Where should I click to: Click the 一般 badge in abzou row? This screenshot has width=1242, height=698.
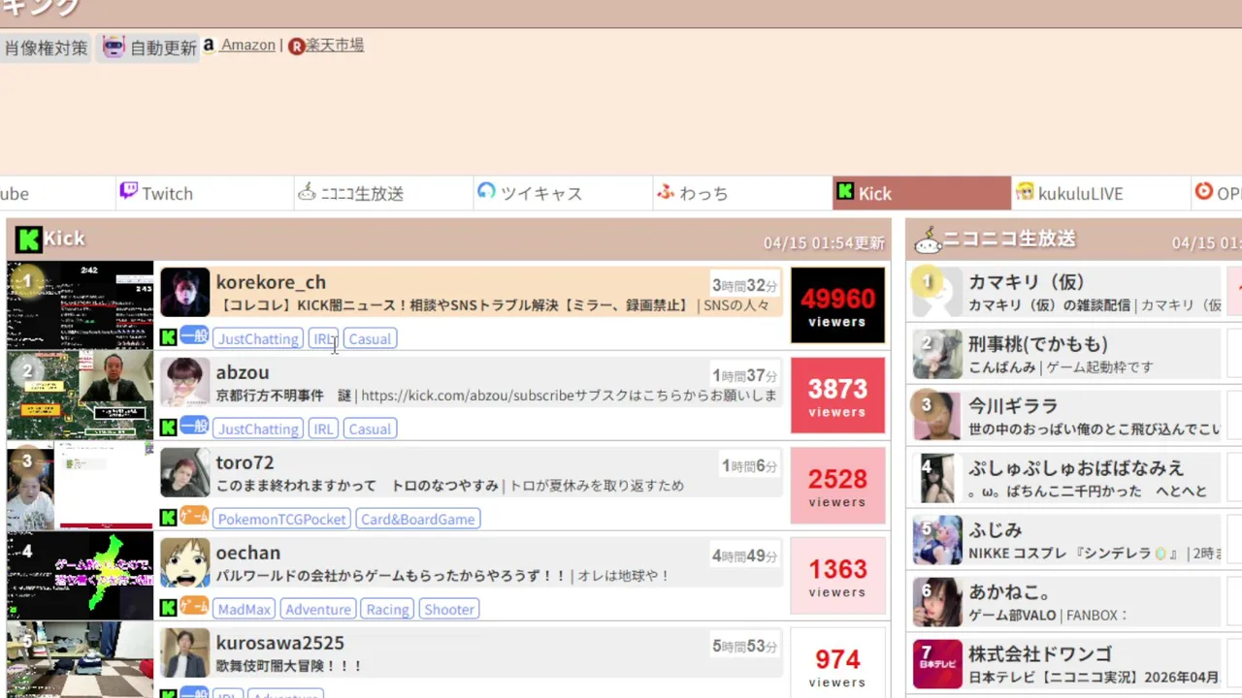pos(194,426)
